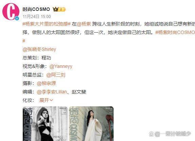Open the 时尚COSMO account name
This screenshot has height=141, width=195.
(x=36, y=9)
